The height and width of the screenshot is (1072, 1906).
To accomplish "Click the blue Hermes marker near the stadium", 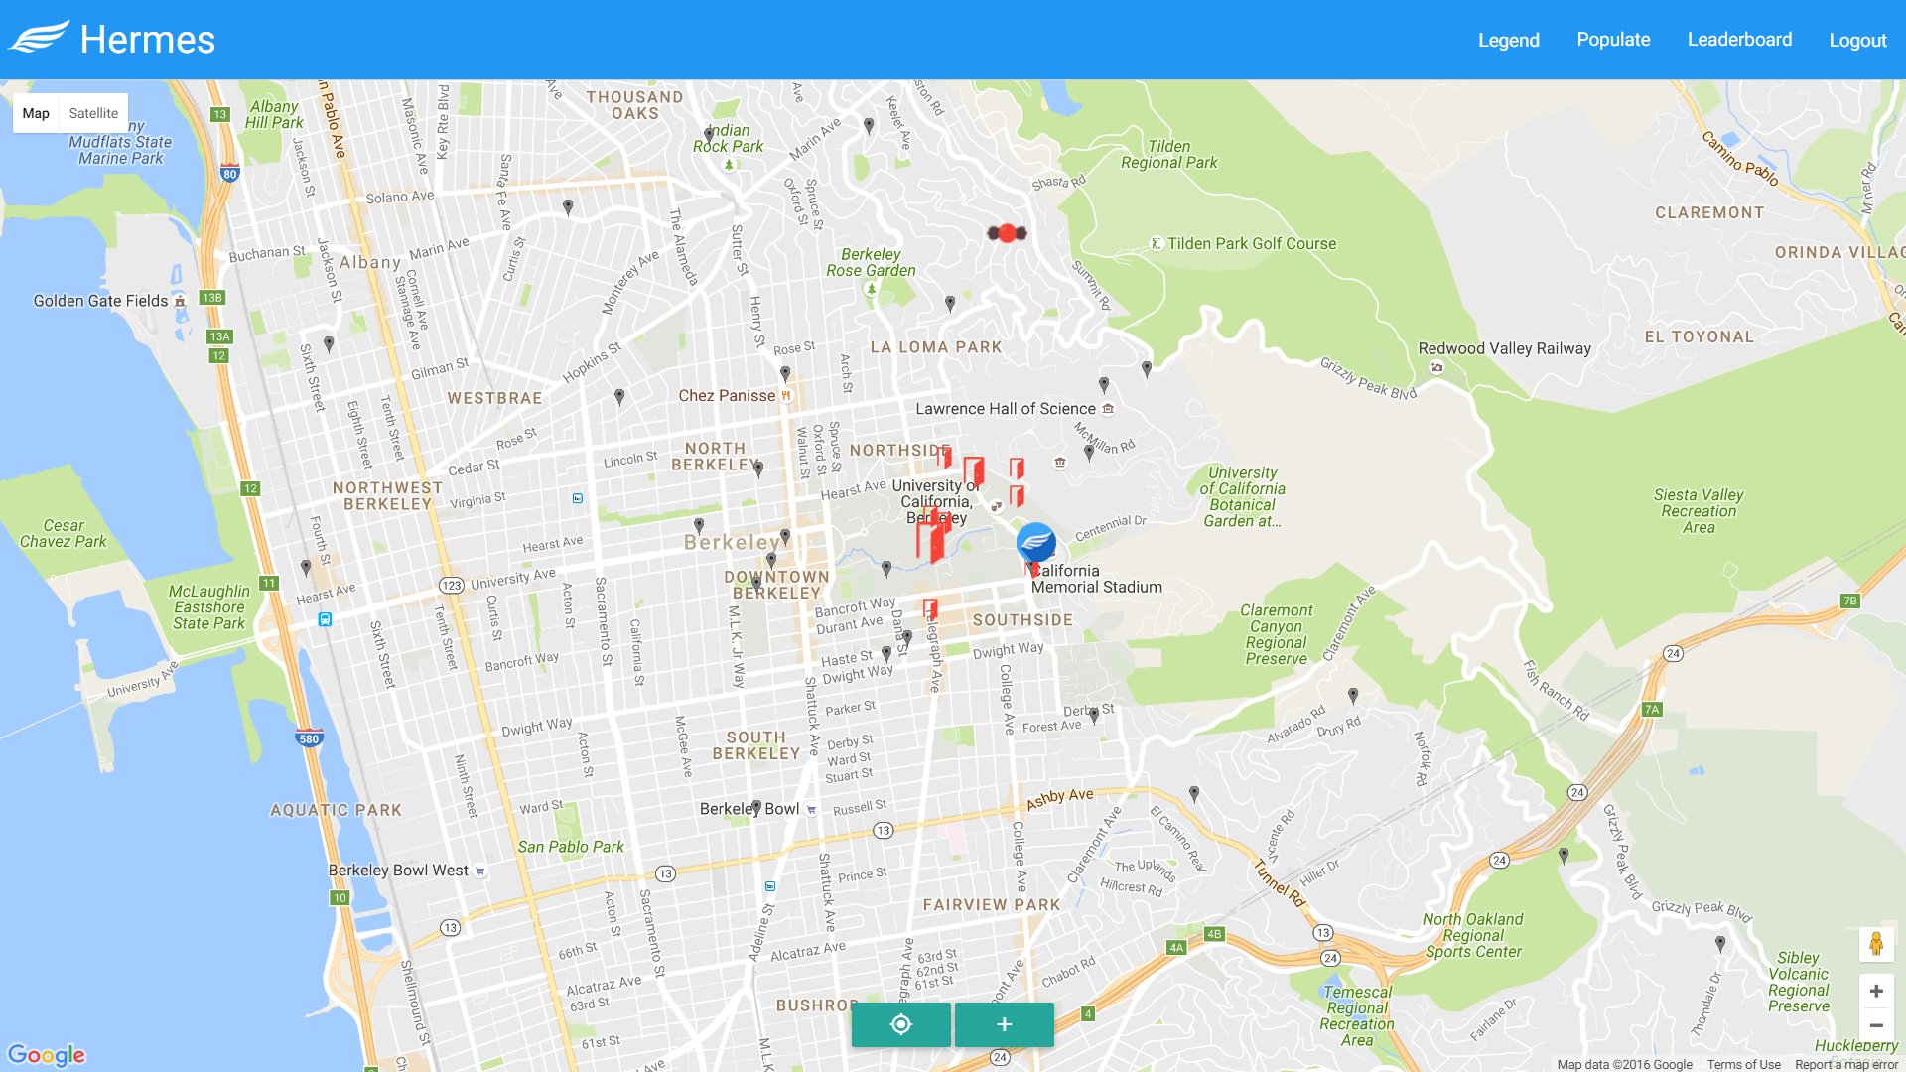I will tap(1035, 542).
